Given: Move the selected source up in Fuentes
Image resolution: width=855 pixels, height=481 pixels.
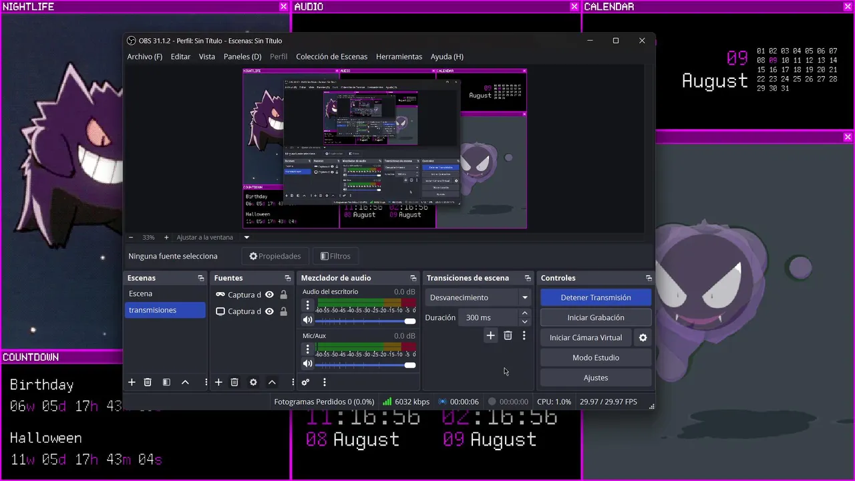Looking at the screenshot, I should (272, 382).
